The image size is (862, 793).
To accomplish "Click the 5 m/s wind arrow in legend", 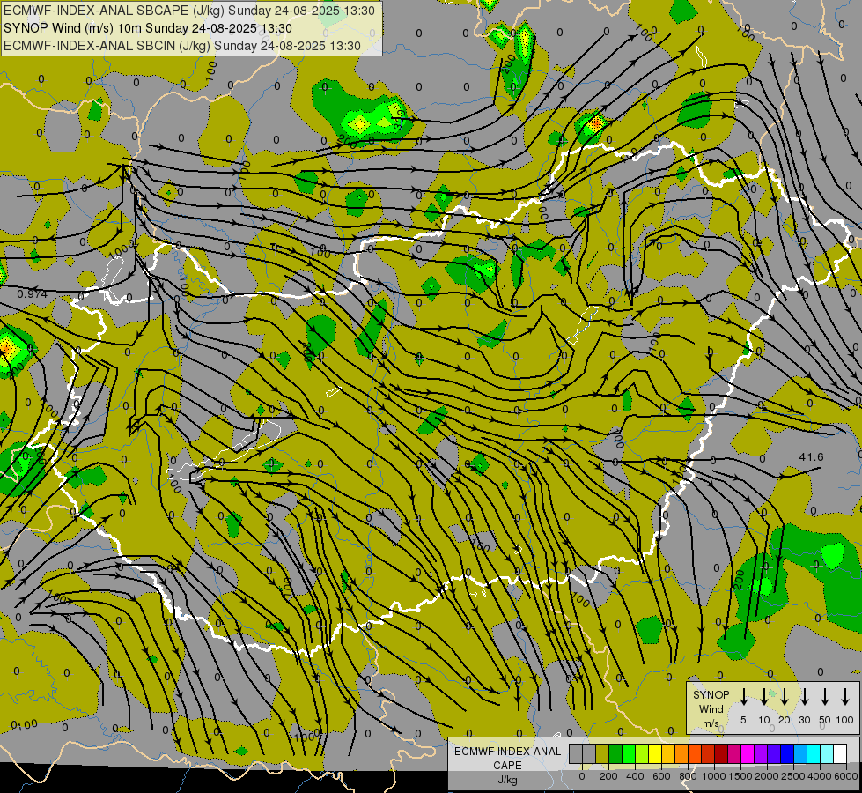I will click(x=743, y=697).
